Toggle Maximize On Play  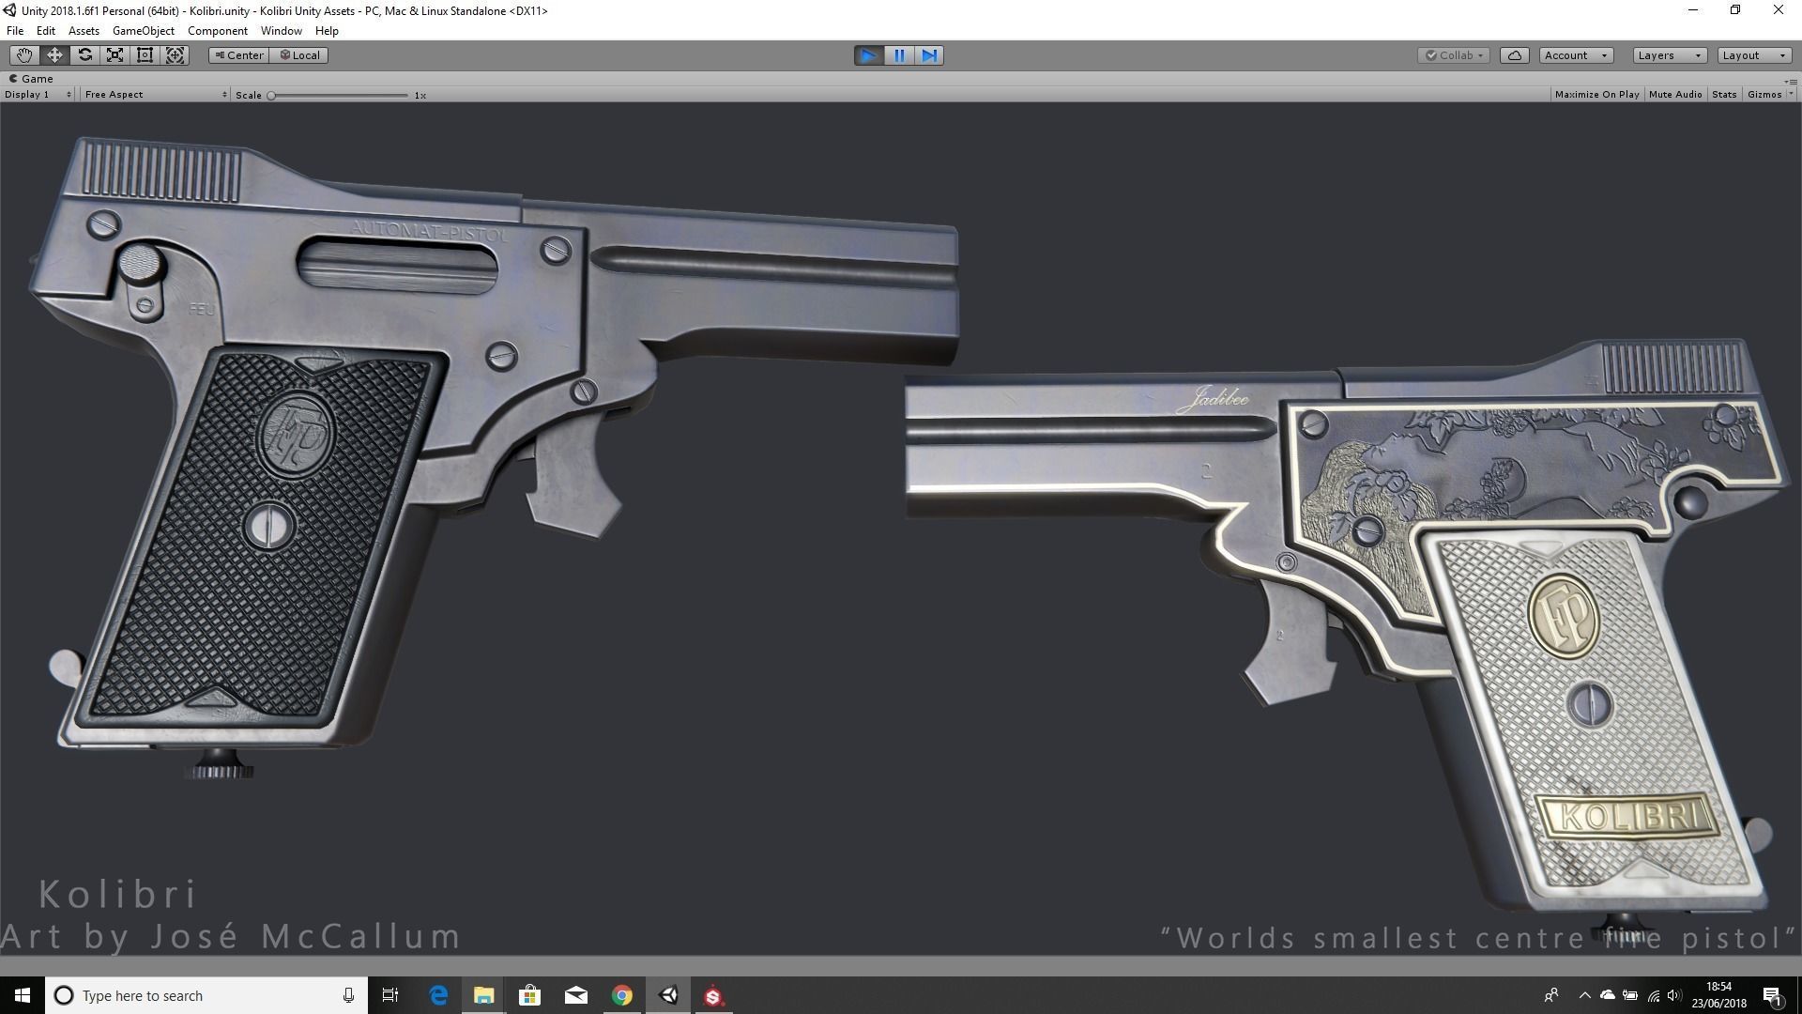point(1596,95)
